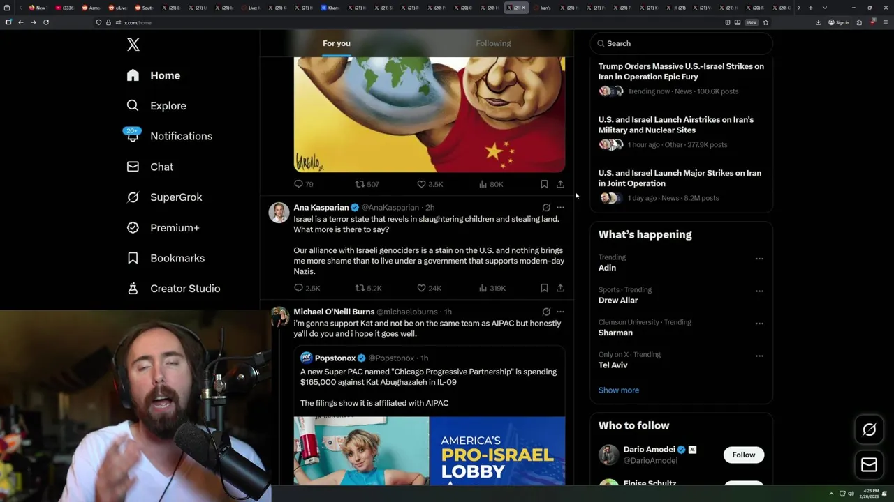Image resolution: width=894 pixels, height=502 pixels.
Task: Click the Ana Kasparian display name
Action: (321, 207)
